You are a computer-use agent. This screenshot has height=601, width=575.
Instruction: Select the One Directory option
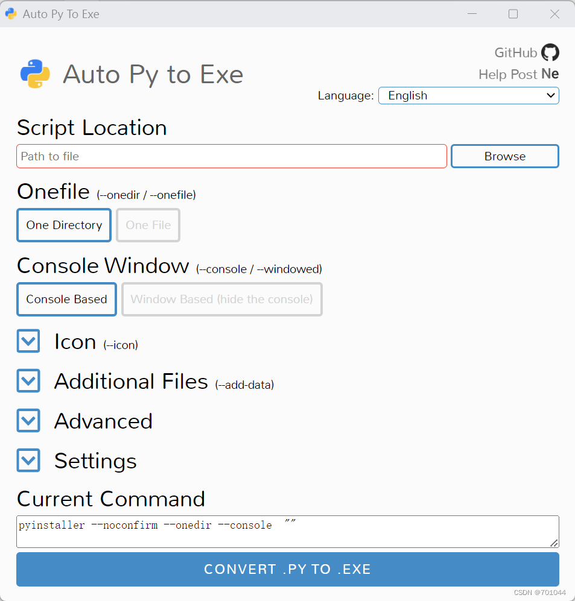pos(64,225)
